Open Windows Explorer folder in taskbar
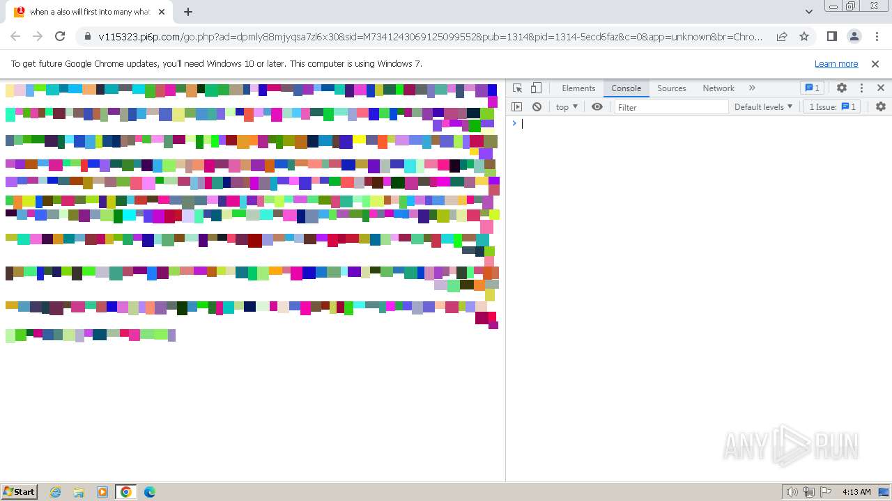 79,492
